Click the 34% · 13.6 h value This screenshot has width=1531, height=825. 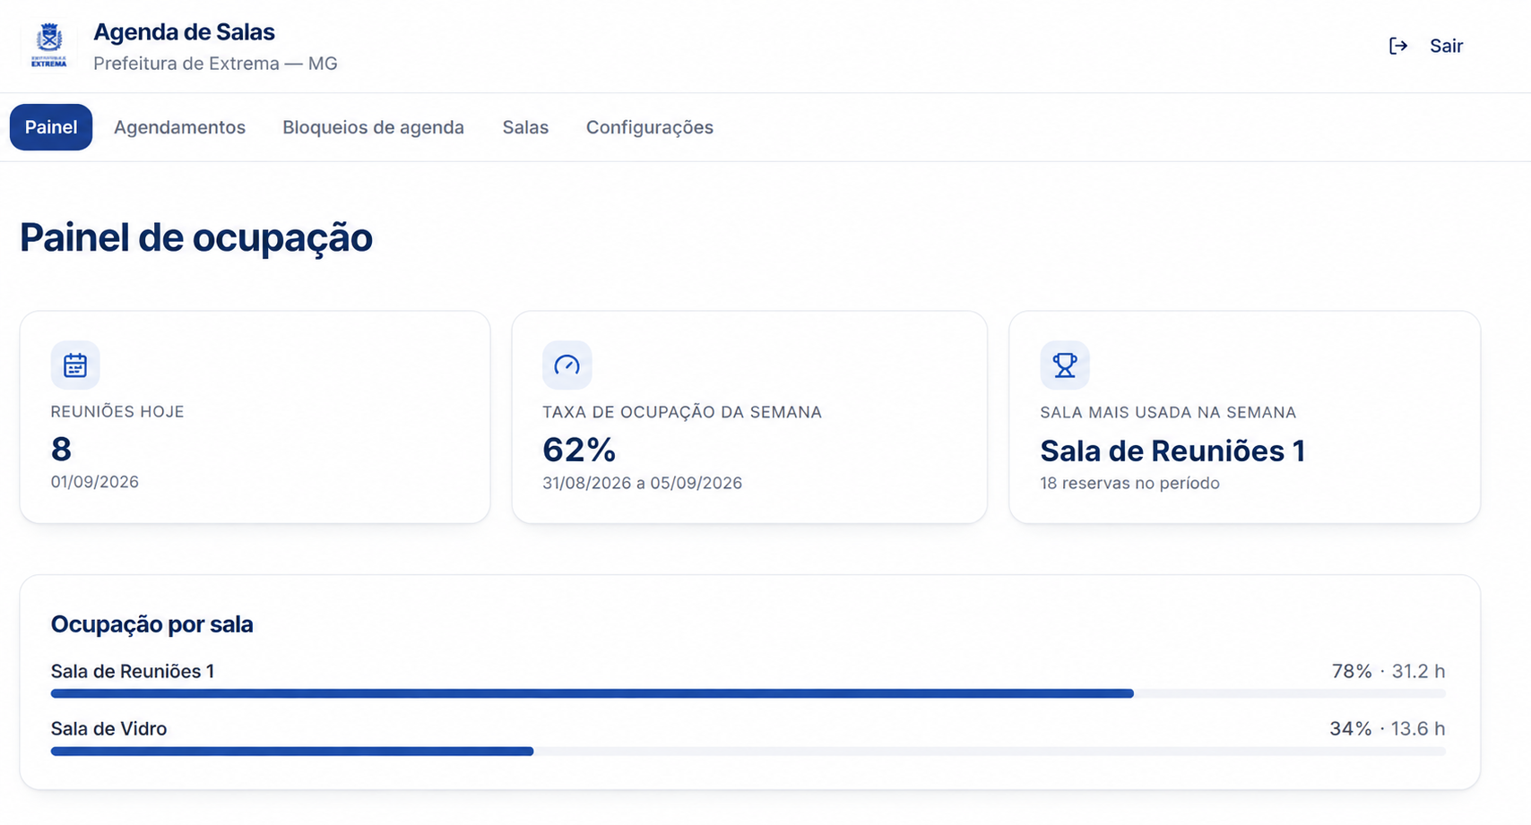(x=1387, y=728)
